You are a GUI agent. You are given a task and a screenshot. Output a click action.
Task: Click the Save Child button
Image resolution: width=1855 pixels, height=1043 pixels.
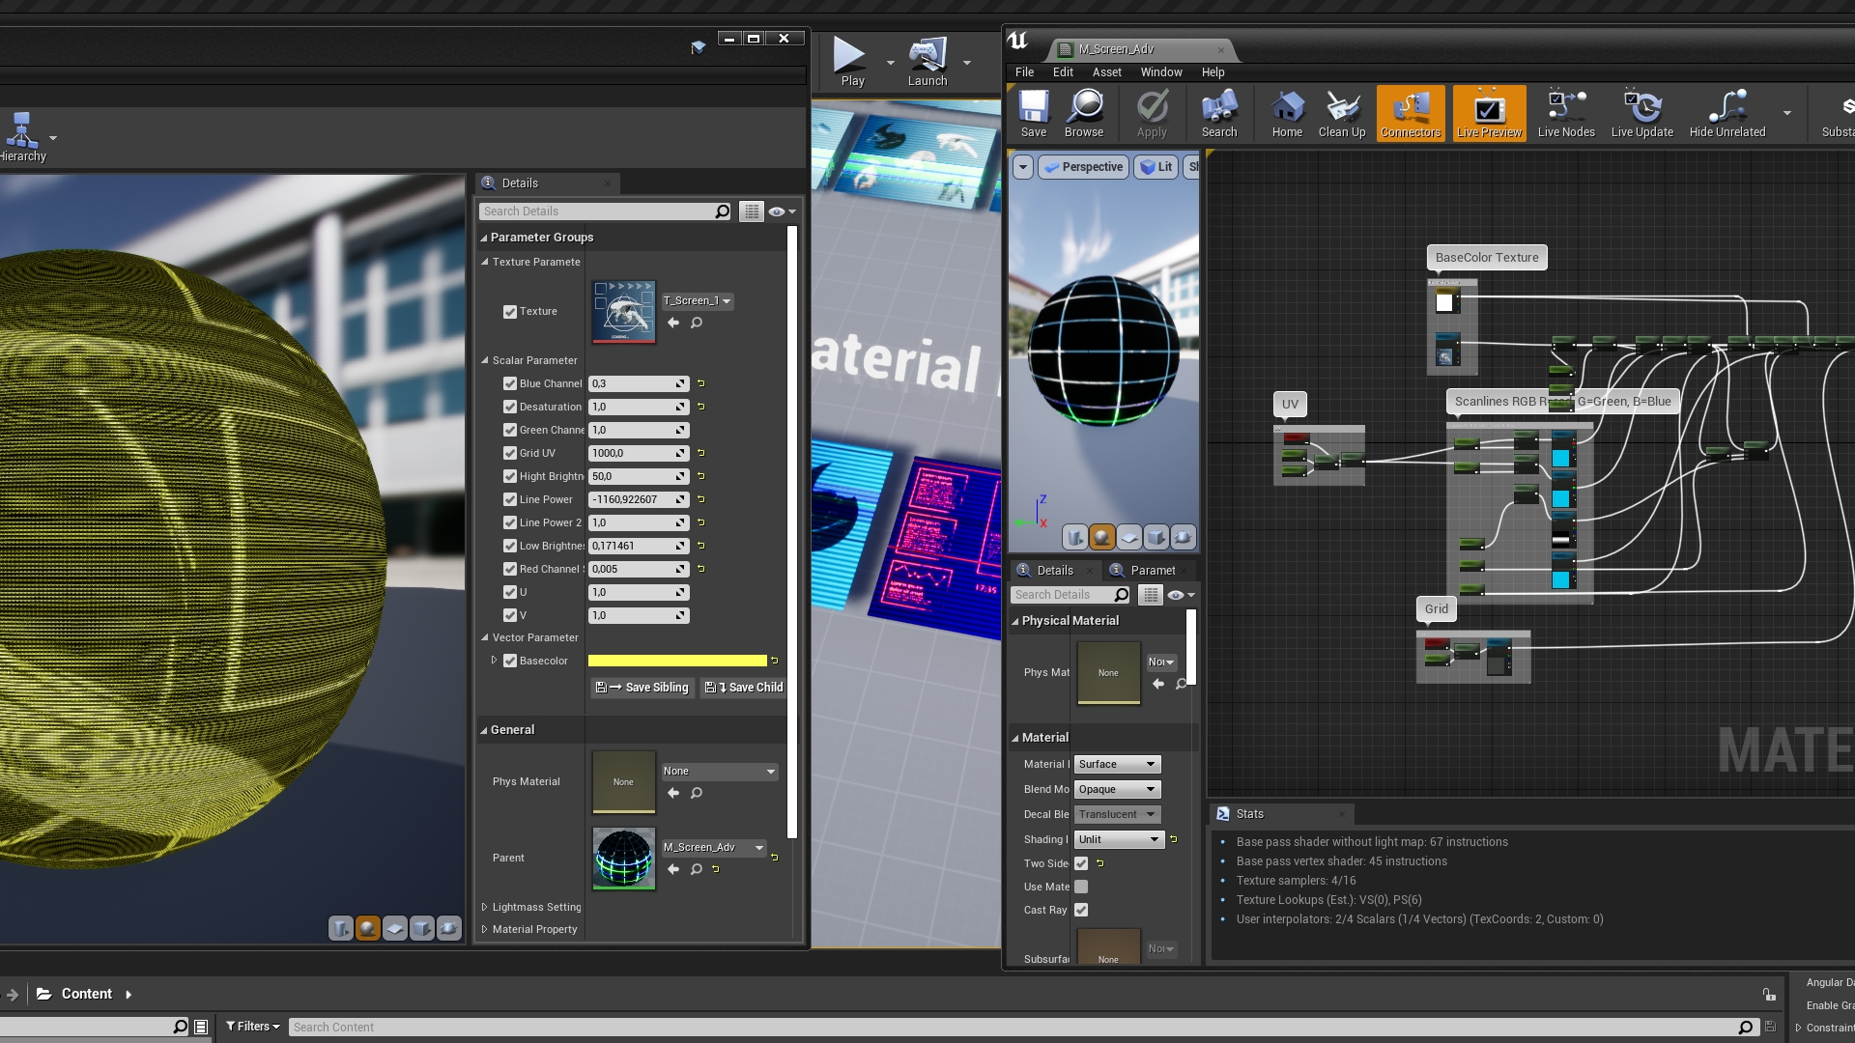click(x=744, y=688)
